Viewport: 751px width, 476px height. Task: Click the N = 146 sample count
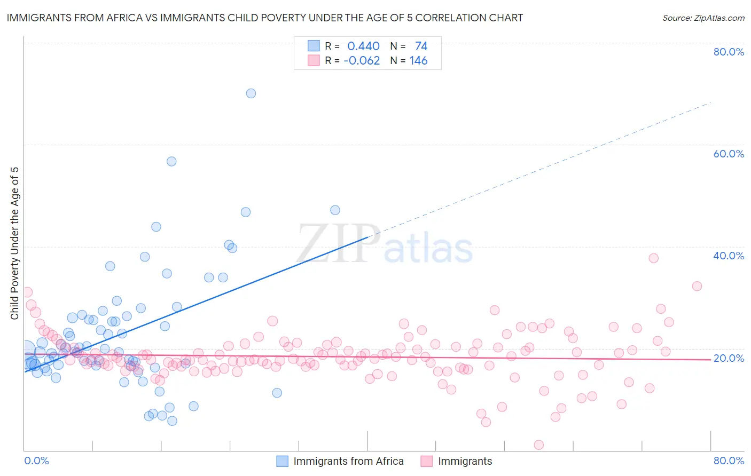409,60
